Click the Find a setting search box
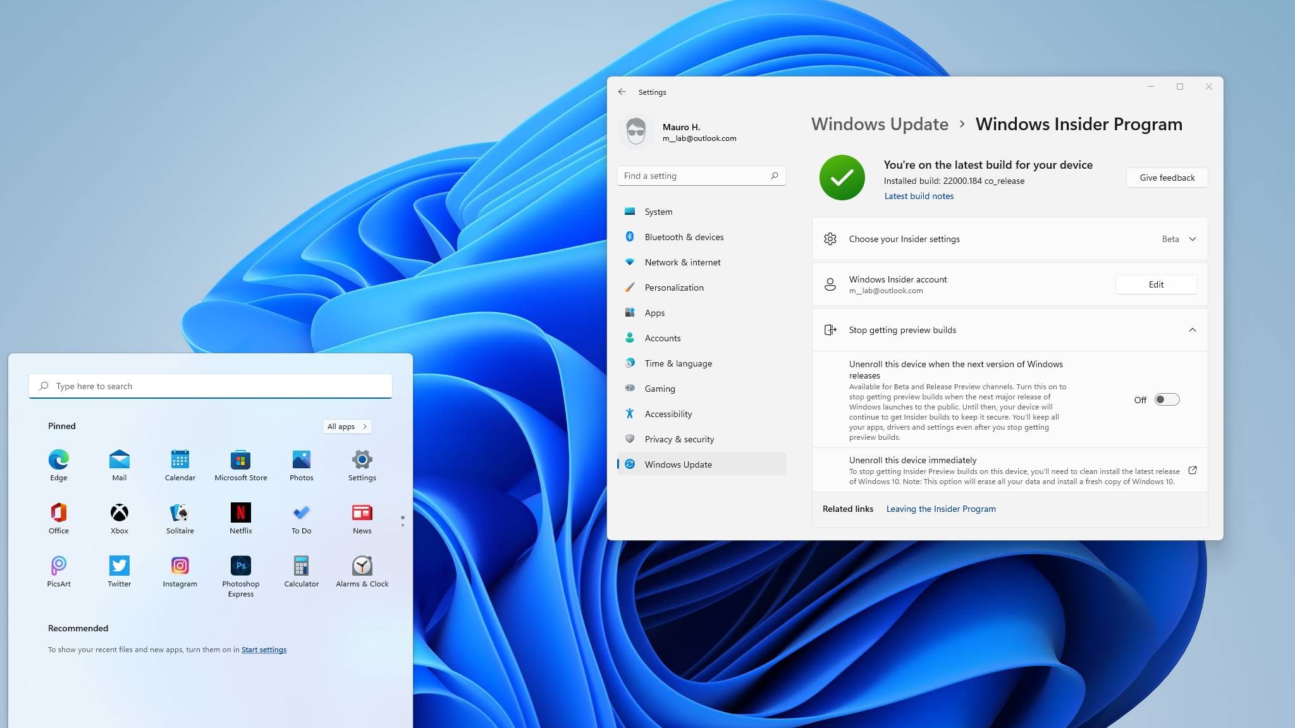The image size is (1295, 728). point(696,176)
